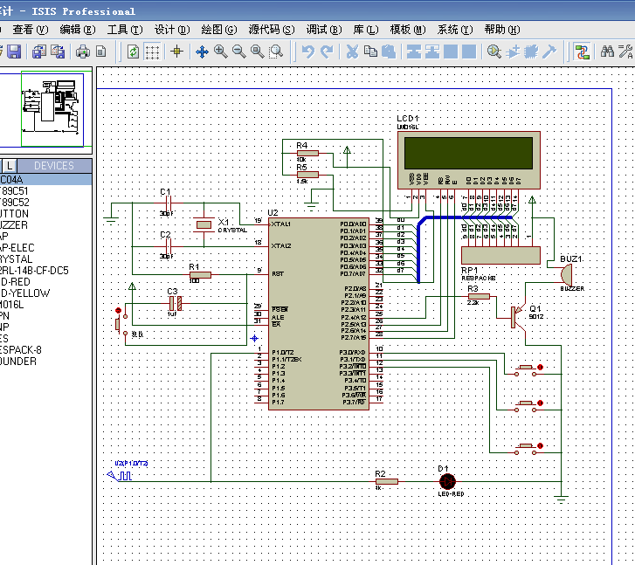
Task: Select the RESPACK-8 device entry
Action: point(45,349)
